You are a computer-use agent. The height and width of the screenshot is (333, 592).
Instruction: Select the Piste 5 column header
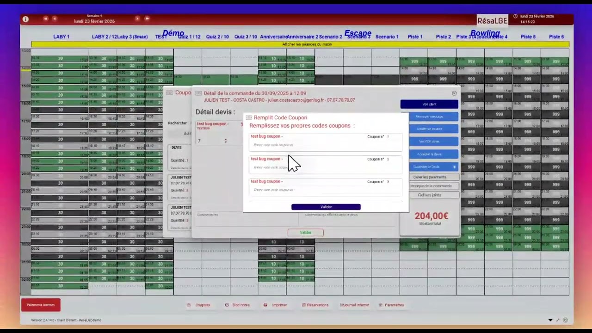point(528,37)
